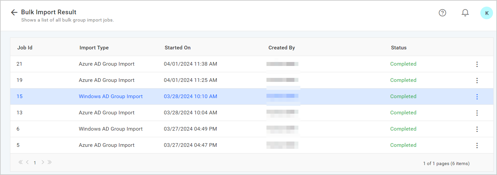Open the three-dot menu for job 21
The height and width of the screenshot is (175, 497).
(x=477, y=64)
